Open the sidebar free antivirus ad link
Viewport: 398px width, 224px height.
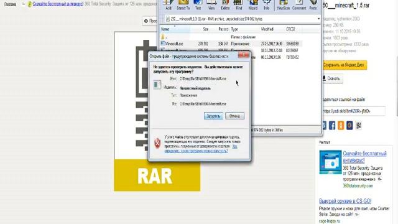(365, 157)
